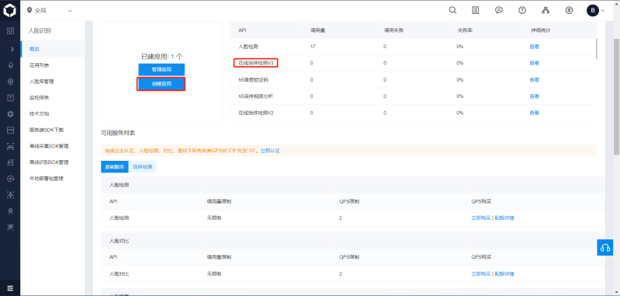Open the help question-mark icon
620x296 pixels.
click(522, 10)
